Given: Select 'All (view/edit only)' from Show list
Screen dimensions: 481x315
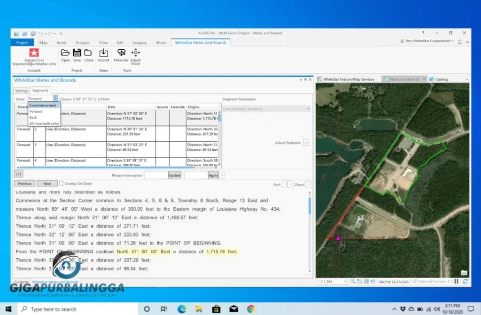Looking at the screenshot, I should click(x=44, y=123).
